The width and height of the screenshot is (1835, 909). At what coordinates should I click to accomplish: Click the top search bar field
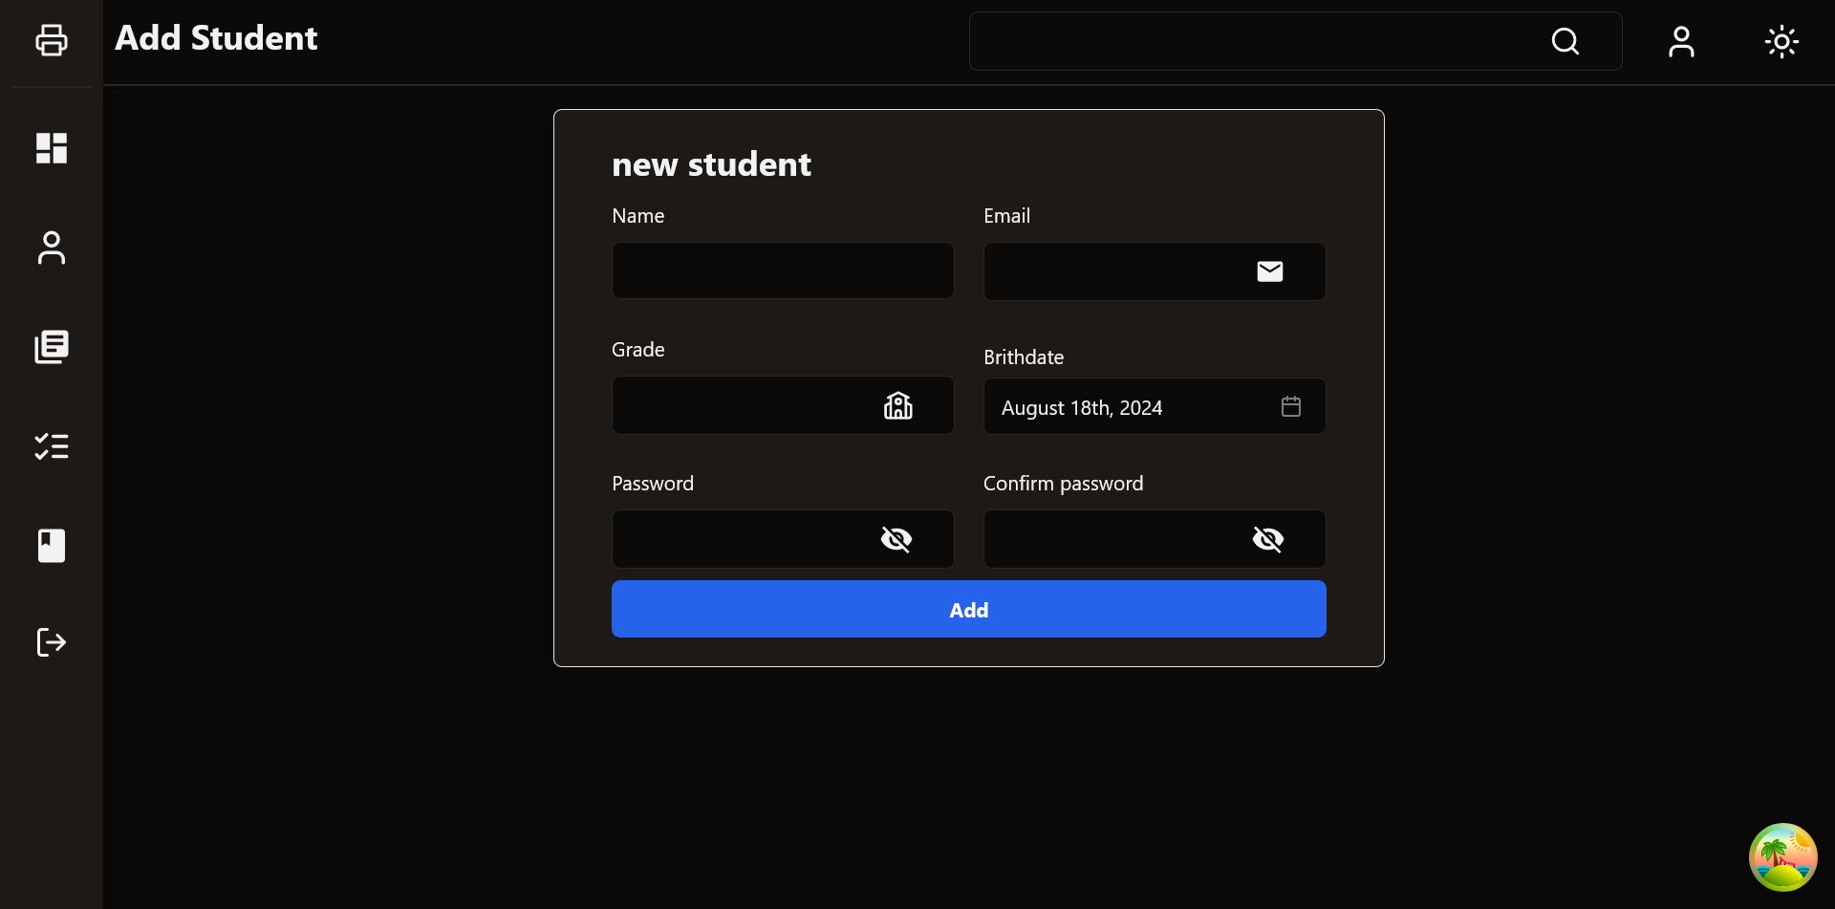tap(1252, 41)
